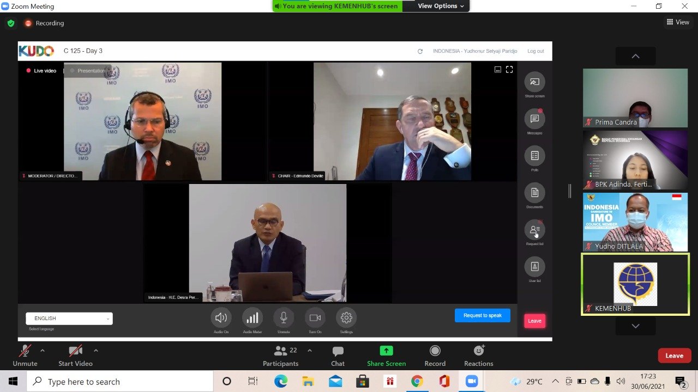Screen dimensions: 698x392
Task: Toggle the KUDO microphone Unmute button
Action: pos(284,318)
